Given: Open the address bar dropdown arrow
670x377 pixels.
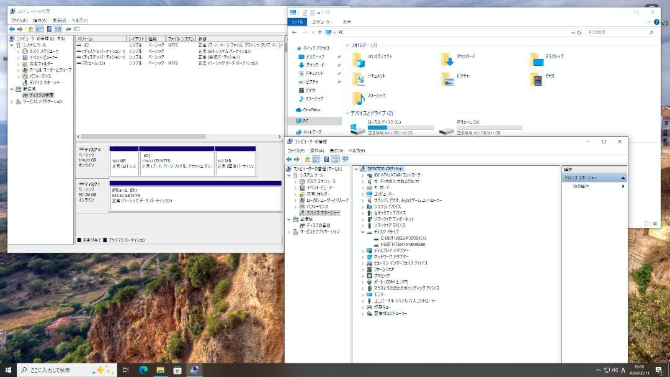Looking at the screenshot, I should [573, 31].
